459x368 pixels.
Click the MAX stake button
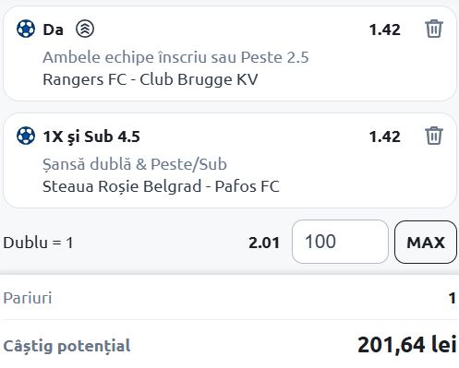coord(426,242)
